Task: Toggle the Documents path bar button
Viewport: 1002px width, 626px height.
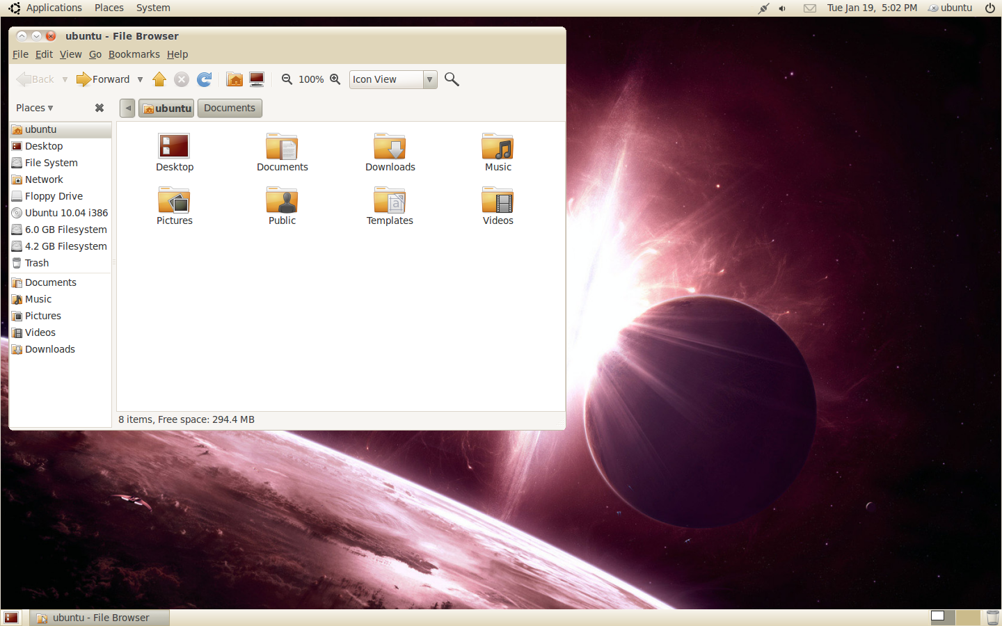Action: pos(230,108)
